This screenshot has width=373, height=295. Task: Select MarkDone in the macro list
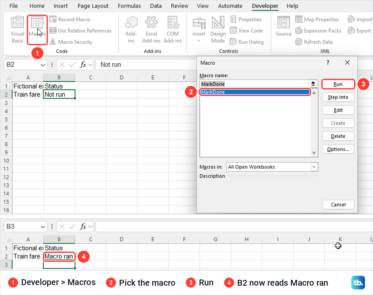click(255, 92)
